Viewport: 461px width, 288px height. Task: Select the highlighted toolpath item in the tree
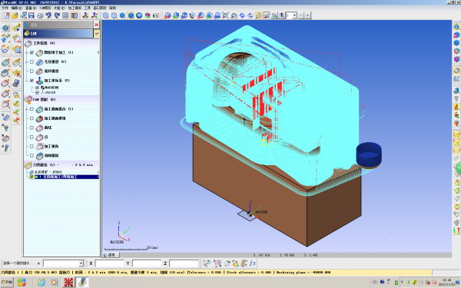[67, 177]
